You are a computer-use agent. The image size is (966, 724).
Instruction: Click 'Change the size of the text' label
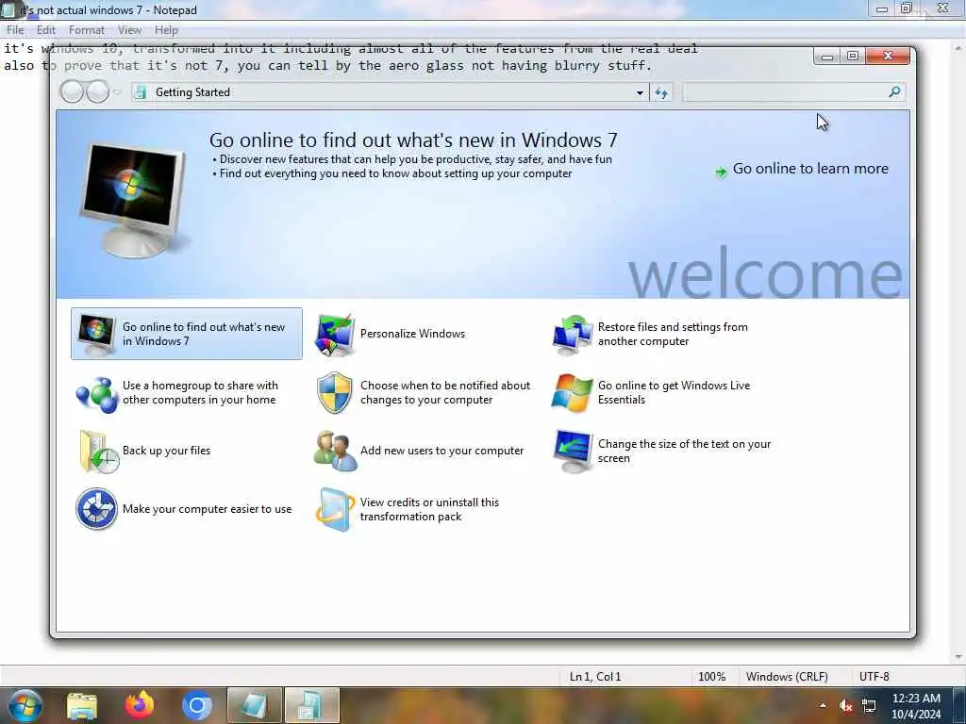[x=684, y=451]
